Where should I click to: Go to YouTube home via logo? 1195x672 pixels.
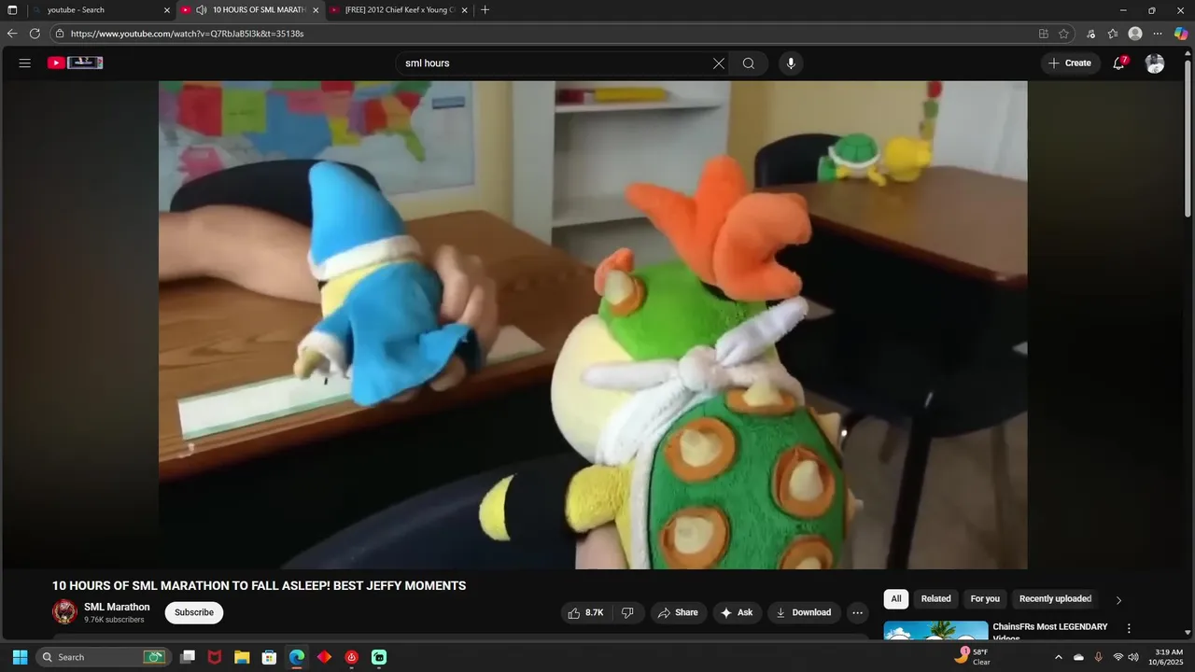pos(75,63)
